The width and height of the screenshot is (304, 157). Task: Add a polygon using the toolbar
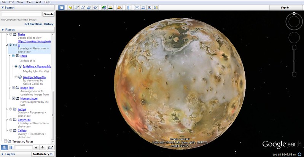point(76,8)
